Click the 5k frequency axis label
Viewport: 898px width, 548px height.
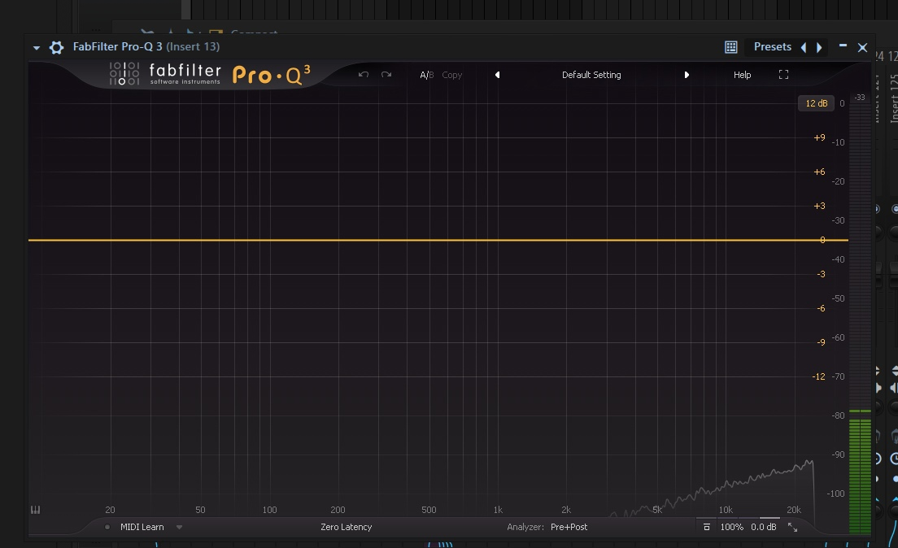(x=657, y=510)
